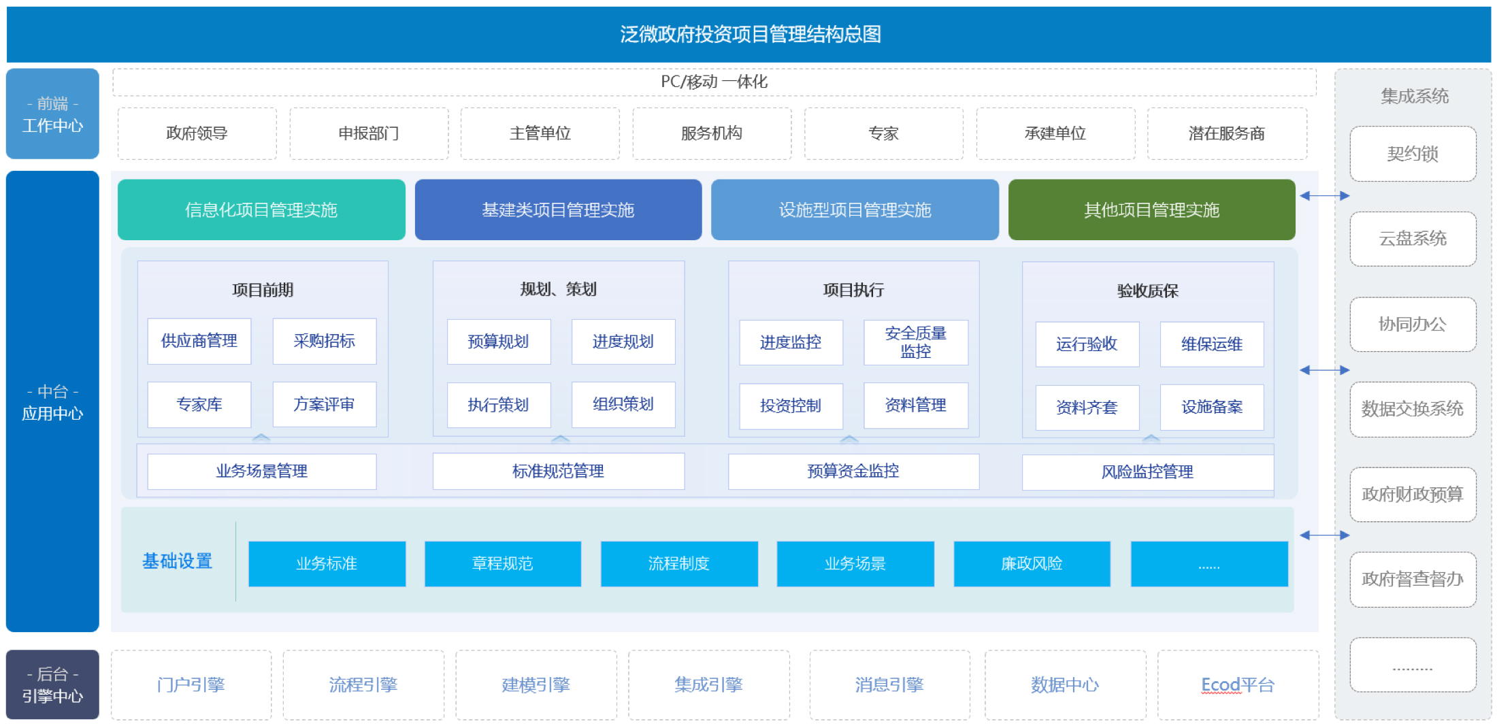Click the 安全质量监控 box

(x=915, y=342)
